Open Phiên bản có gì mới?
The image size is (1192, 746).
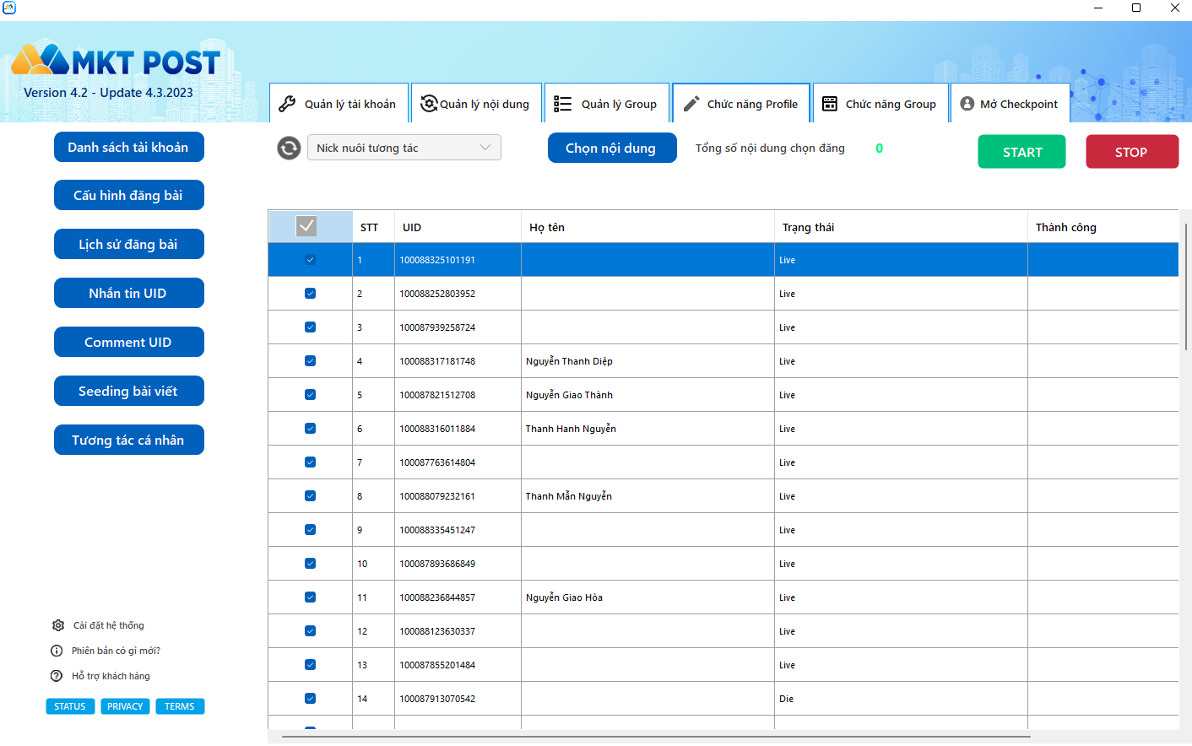tap(116, 651)
